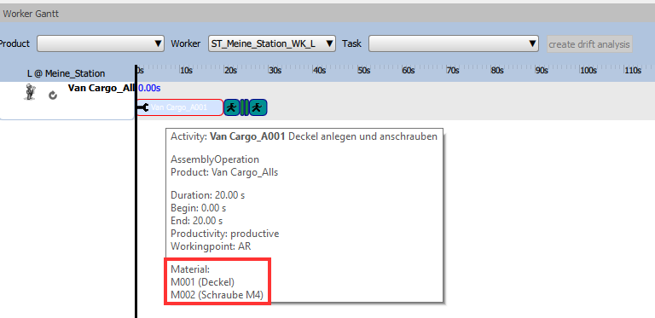
Task: Click the worker figure icon
Action: click(x=29, y=92)
